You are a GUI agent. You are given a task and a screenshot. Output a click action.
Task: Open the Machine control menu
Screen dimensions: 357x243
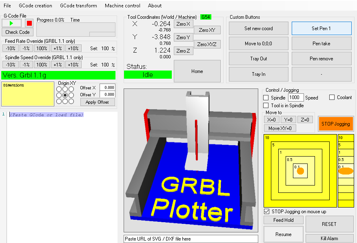coord(122,6)
